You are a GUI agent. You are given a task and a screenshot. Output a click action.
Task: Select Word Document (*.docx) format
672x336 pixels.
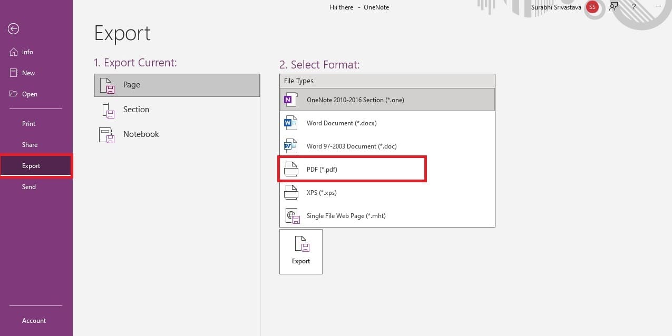[x=387, y=123]
